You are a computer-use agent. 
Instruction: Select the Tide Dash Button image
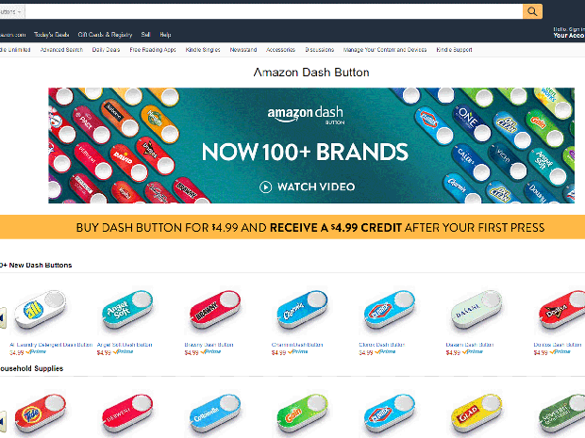40,414
